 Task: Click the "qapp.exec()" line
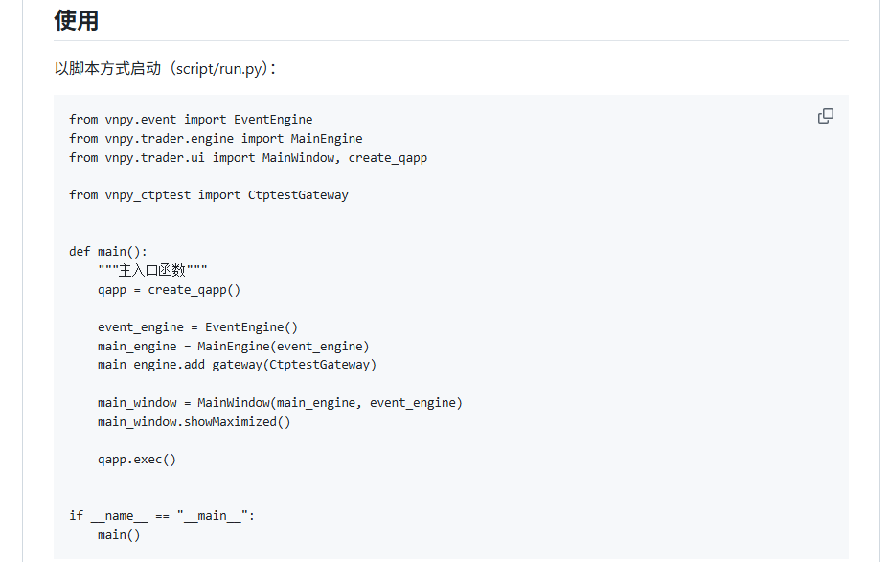click(x=137, y=460)
